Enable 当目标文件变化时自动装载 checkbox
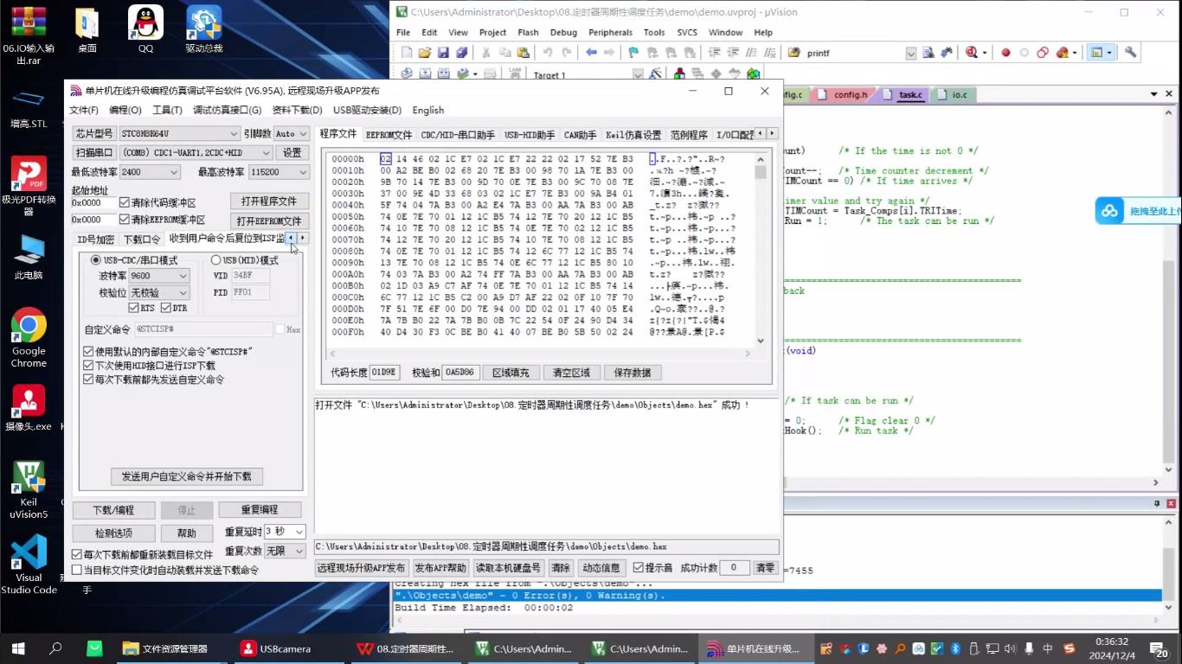The image size is (1182, 664). click(x=77, y=571)
